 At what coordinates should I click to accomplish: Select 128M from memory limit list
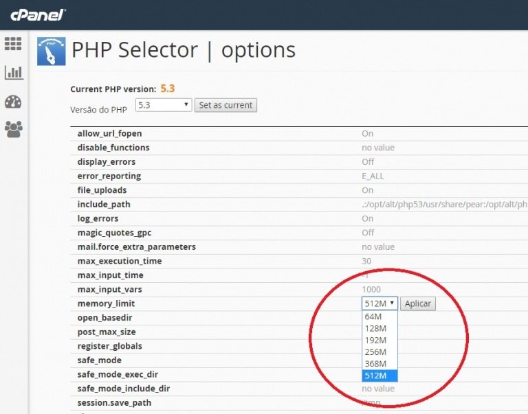tap(375, 328)
